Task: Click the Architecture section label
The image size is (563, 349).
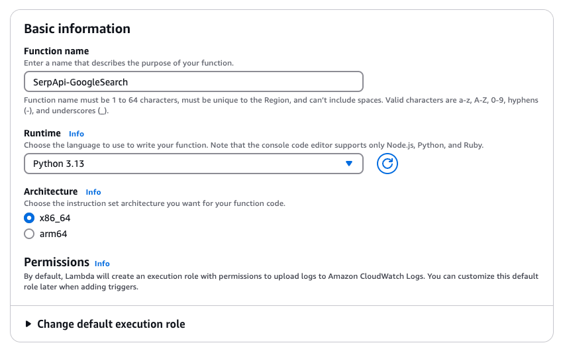Action: pos(51,191)
